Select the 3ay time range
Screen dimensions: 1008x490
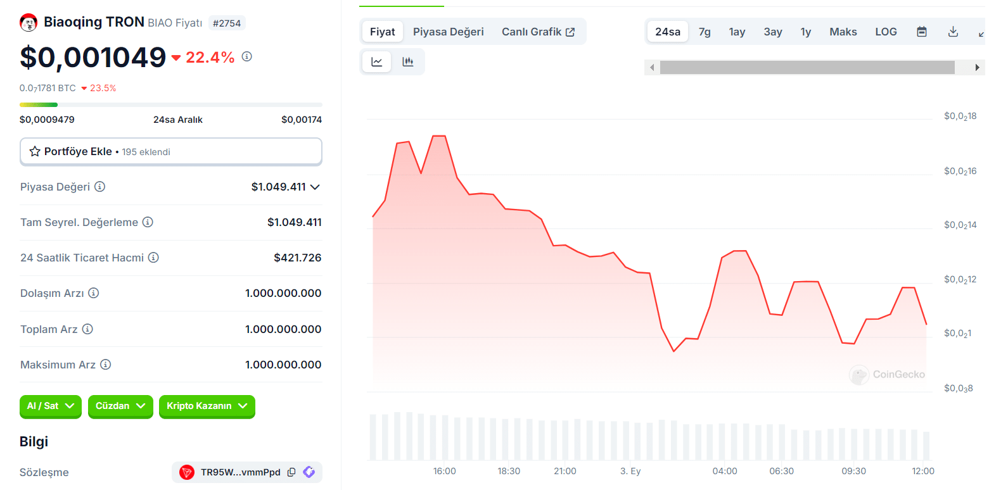click(773, 32)
